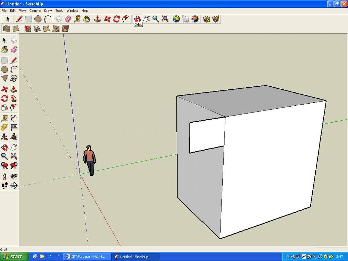Click the taskbar clock showing 2:47
348x261 pixels.
340,257
